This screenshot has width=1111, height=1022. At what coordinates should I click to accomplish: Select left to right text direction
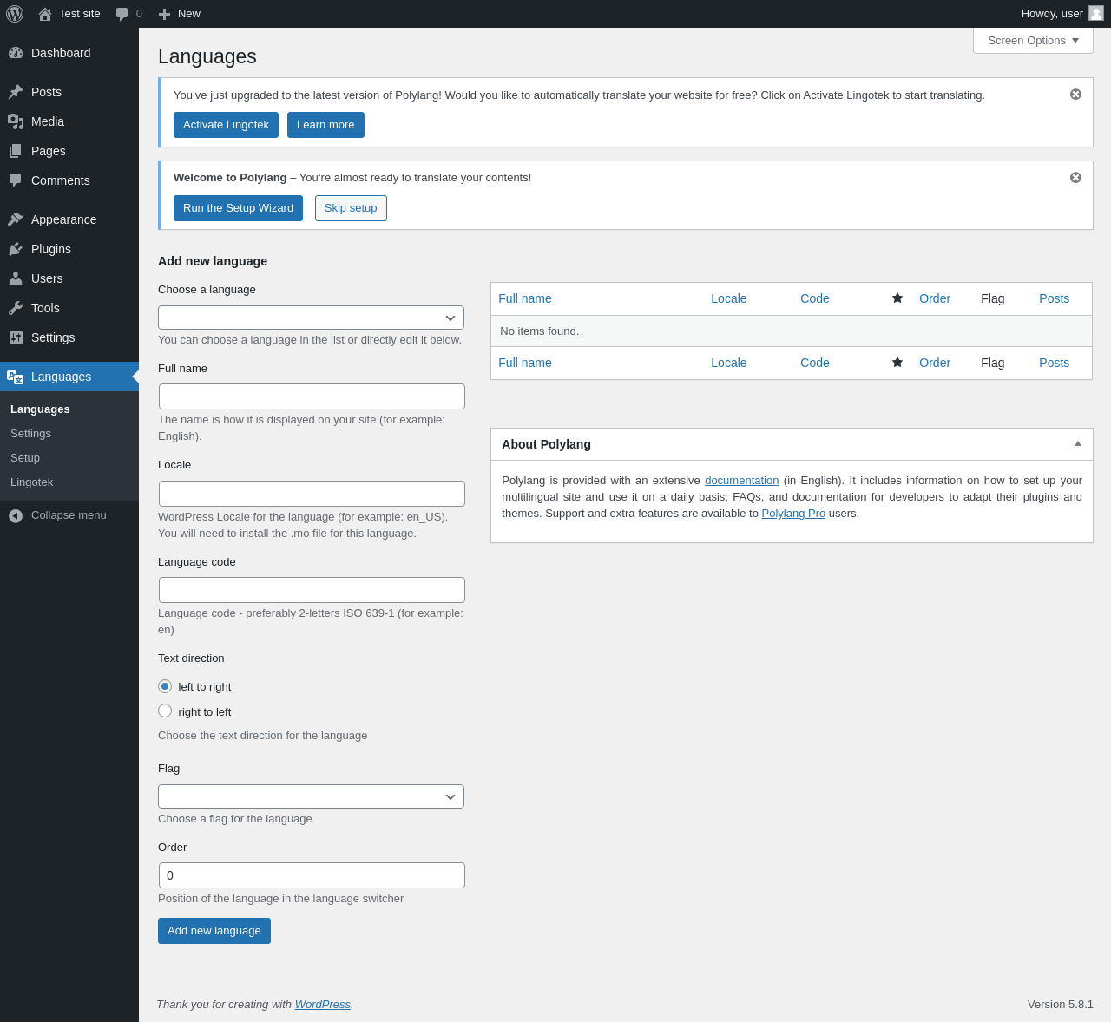165,686
